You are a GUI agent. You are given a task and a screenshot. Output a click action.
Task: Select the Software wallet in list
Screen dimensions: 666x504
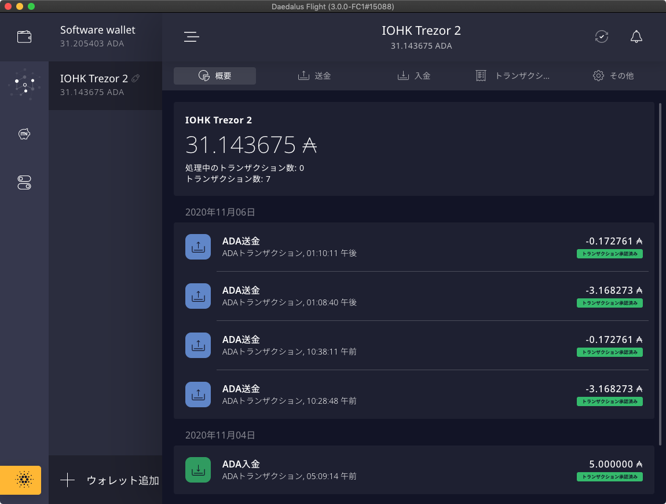tap(105, 36)
